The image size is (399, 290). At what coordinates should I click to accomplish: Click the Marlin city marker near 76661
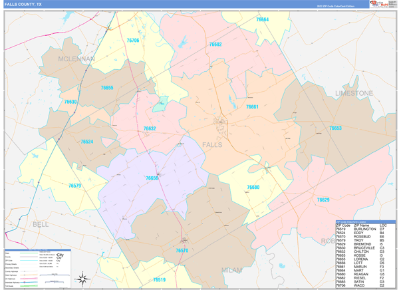[x=219, y=122]
